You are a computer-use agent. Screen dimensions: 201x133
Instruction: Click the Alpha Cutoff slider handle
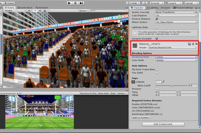171,86
